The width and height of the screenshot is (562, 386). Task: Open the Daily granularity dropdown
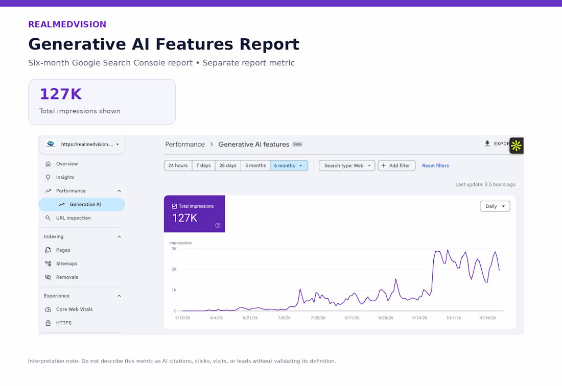(495, 206)
